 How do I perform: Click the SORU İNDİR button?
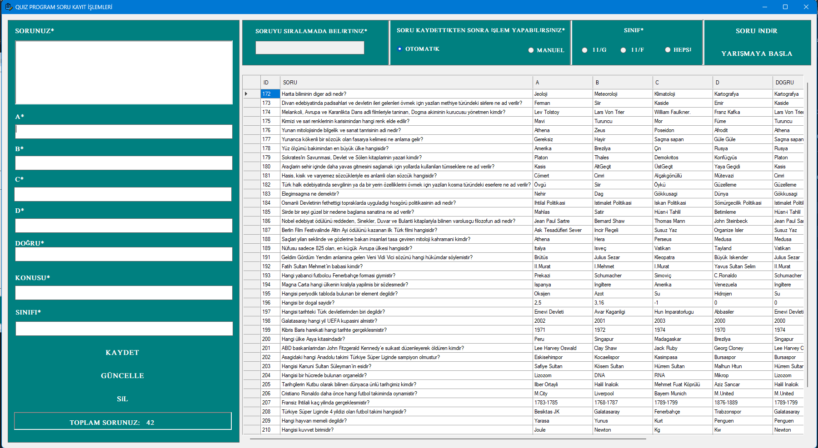click(x=757, y=31)
